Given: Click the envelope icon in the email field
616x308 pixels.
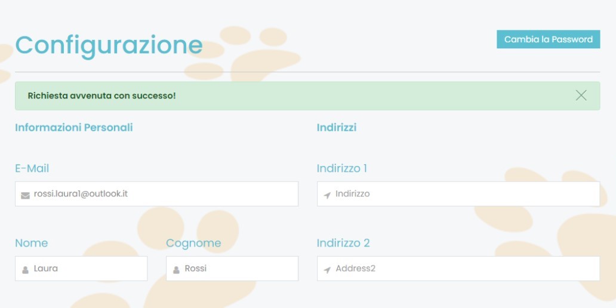Looking at the screenshot, I should pyautogui.click(x=25, y=195).
